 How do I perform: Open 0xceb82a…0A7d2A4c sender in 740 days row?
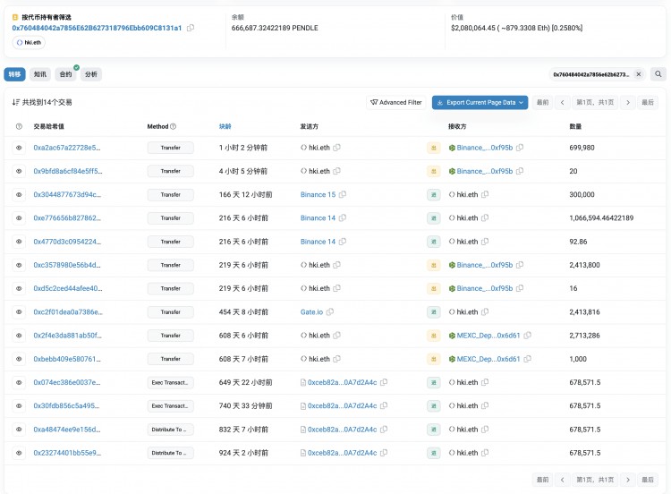342,405
